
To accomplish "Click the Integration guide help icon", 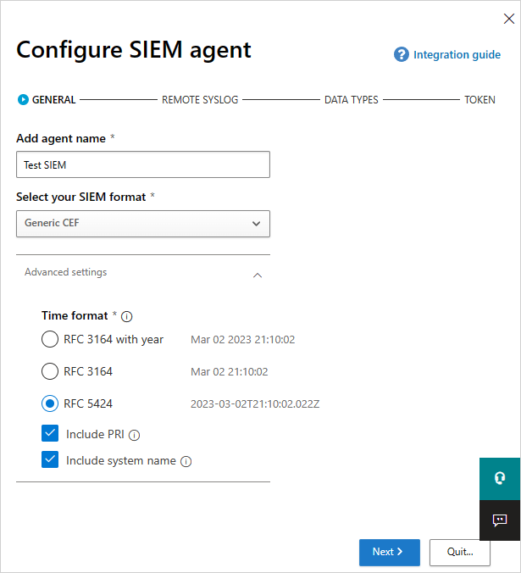I will 402,54.
